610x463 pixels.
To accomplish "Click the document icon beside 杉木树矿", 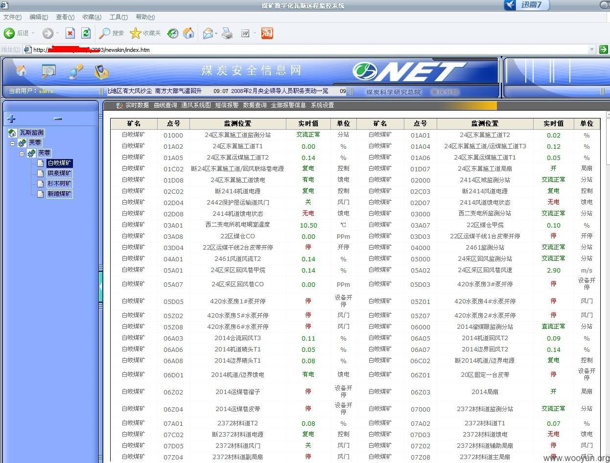I will click(41, 184).
